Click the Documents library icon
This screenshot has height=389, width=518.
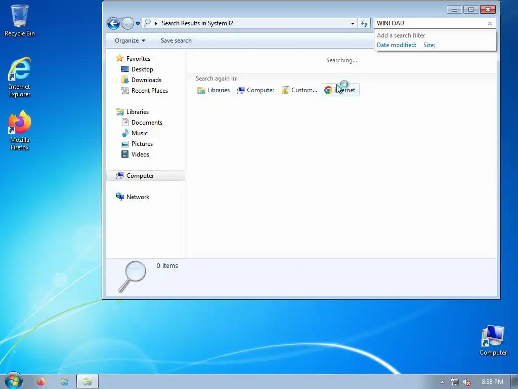pyautogui.click(x=125, y=123)
